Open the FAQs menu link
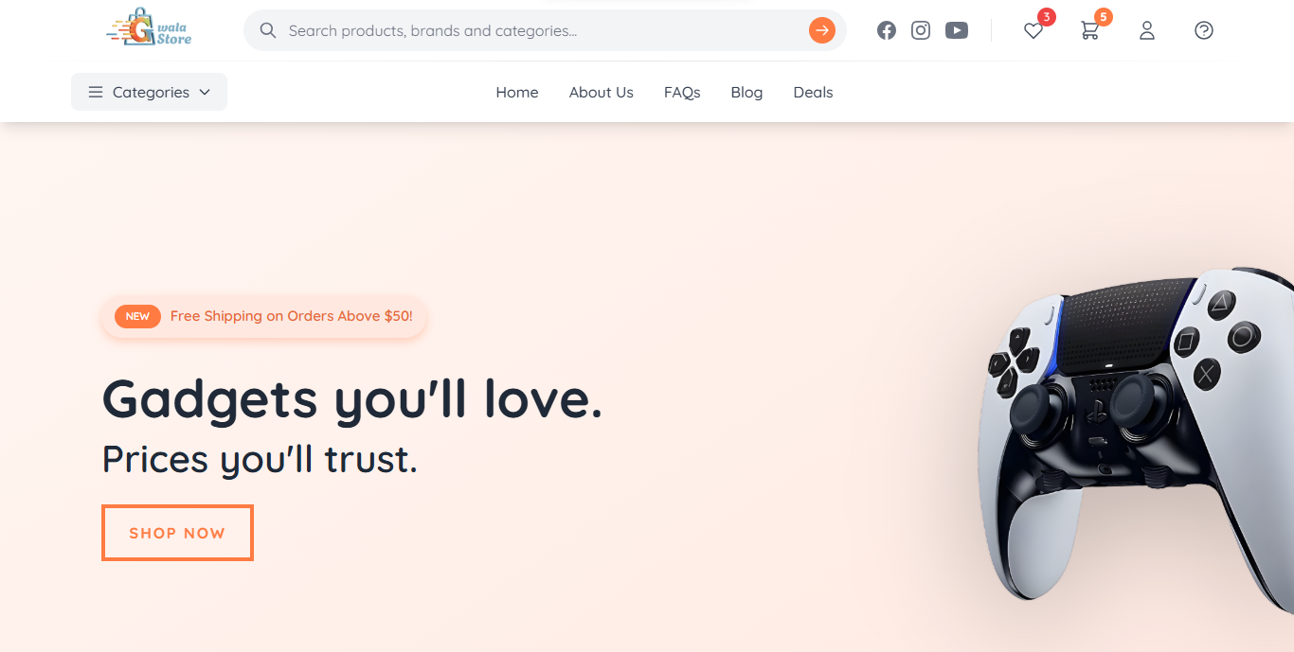Screen dimensions: 1294x652 coord(682,93)
